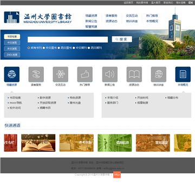Image resolution: width=195 pixels, height=195 pixels.
Task: Open the 本馆介绍 link
Action: pyautogui.click(x=113, y=97)
